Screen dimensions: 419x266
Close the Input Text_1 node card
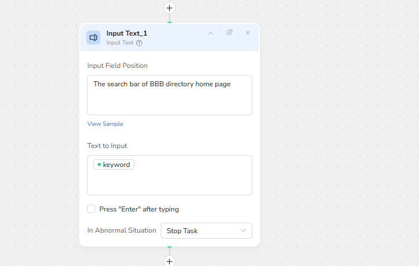point(248,33)
